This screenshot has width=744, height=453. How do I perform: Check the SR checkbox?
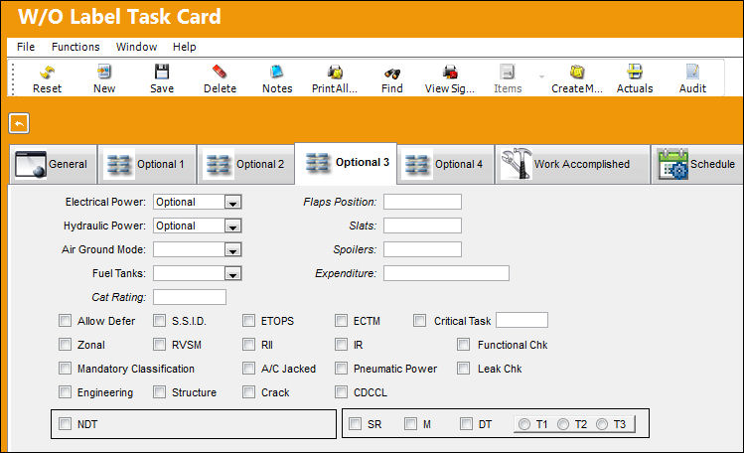pos(355,423)
